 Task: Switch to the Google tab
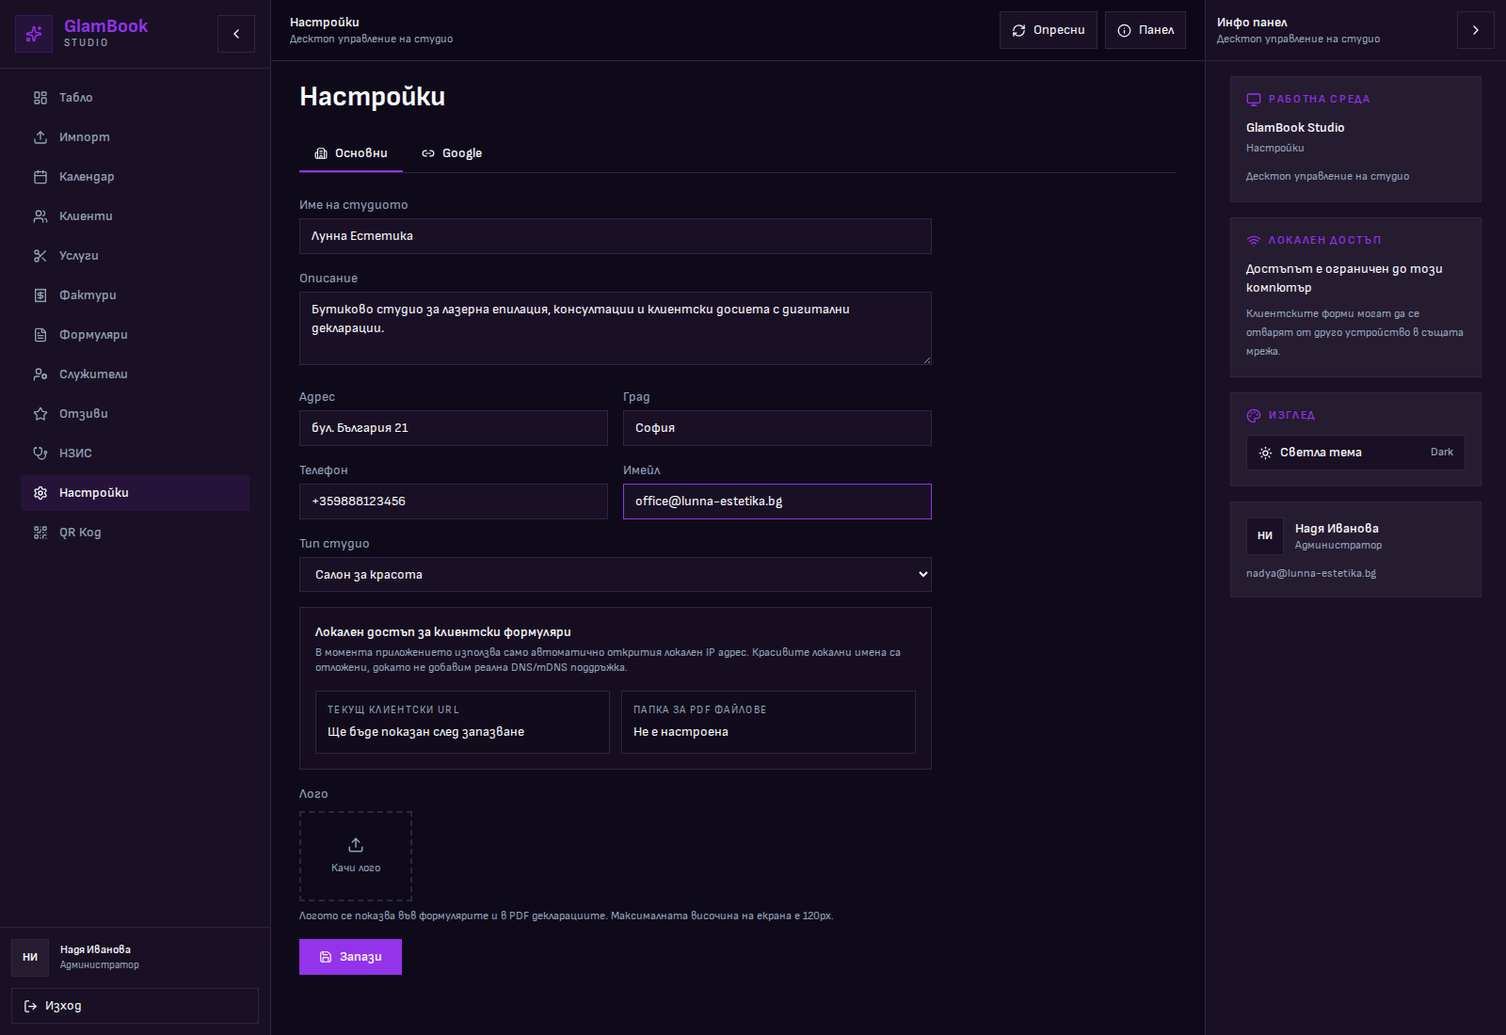coord(452,153)
